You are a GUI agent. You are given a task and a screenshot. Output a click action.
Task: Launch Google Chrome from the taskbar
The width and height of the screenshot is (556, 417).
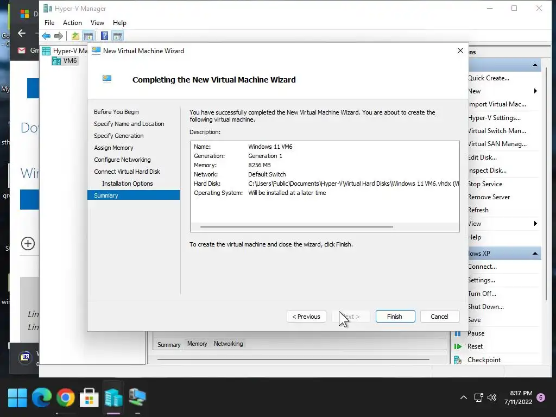65,397
